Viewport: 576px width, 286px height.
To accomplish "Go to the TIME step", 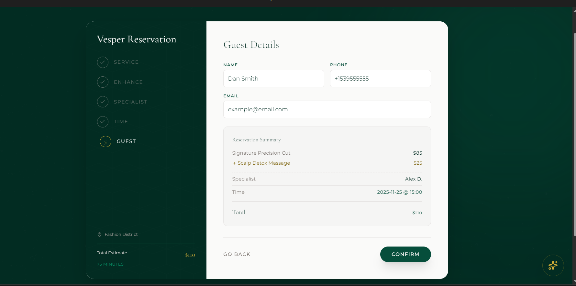I will tap(121, 122).
